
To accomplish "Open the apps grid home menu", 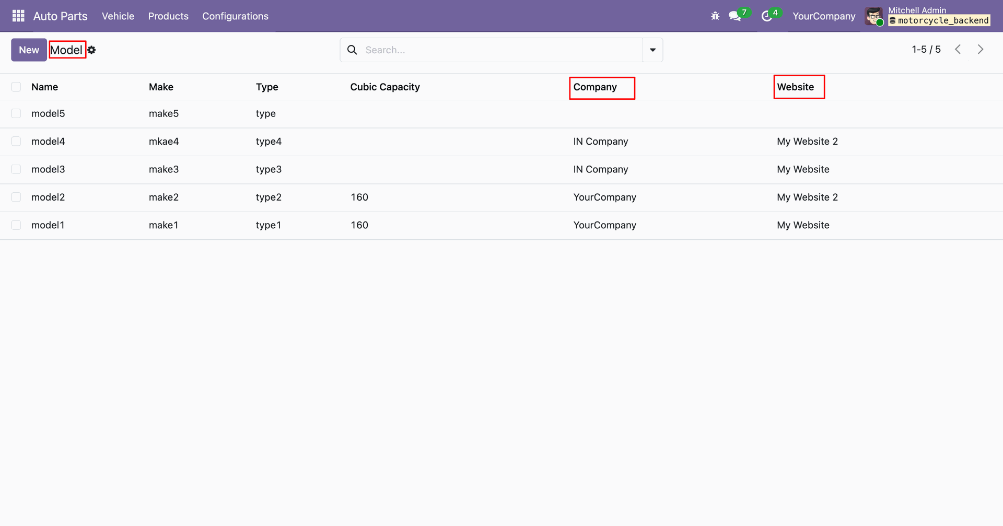I will (x=18, y=16).
